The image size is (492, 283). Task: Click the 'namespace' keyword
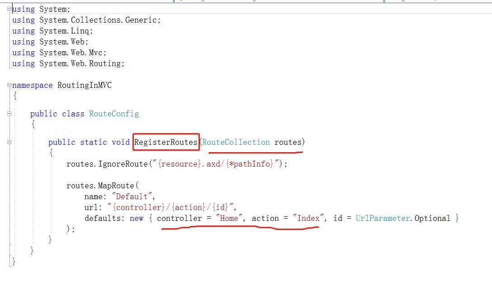coord(32,86)
